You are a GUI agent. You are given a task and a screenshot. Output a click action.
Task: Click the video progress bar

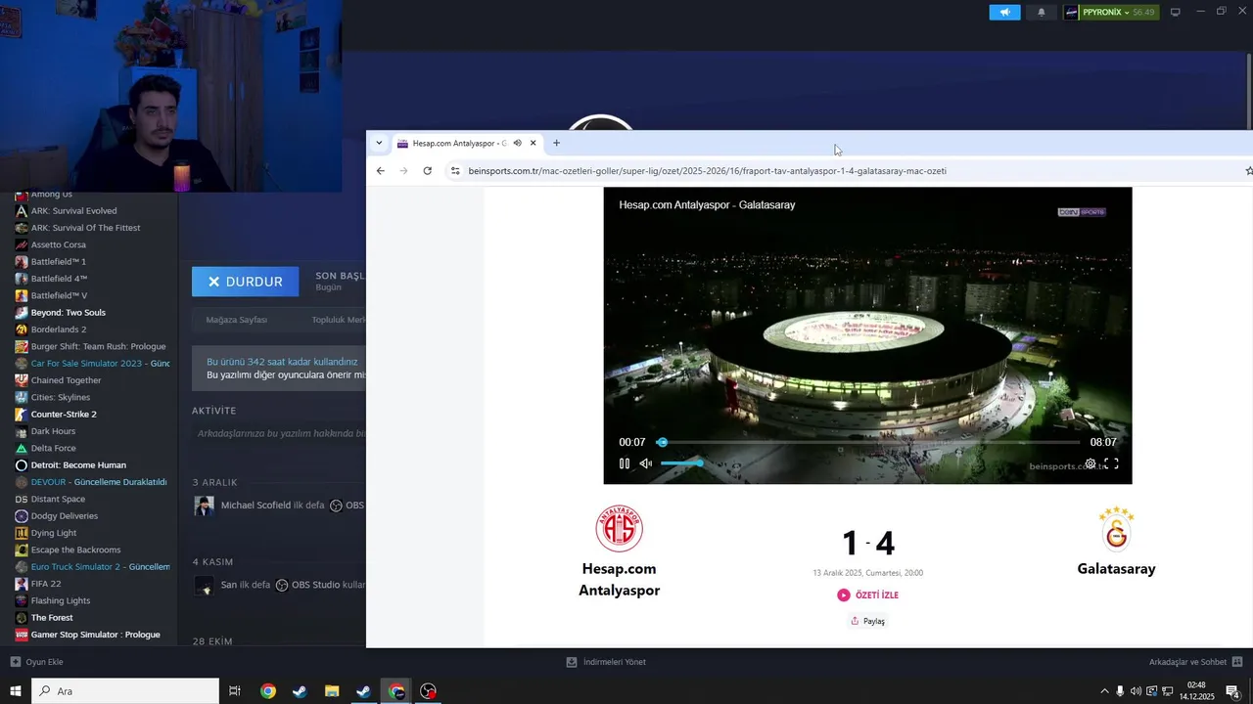[867, 442]
